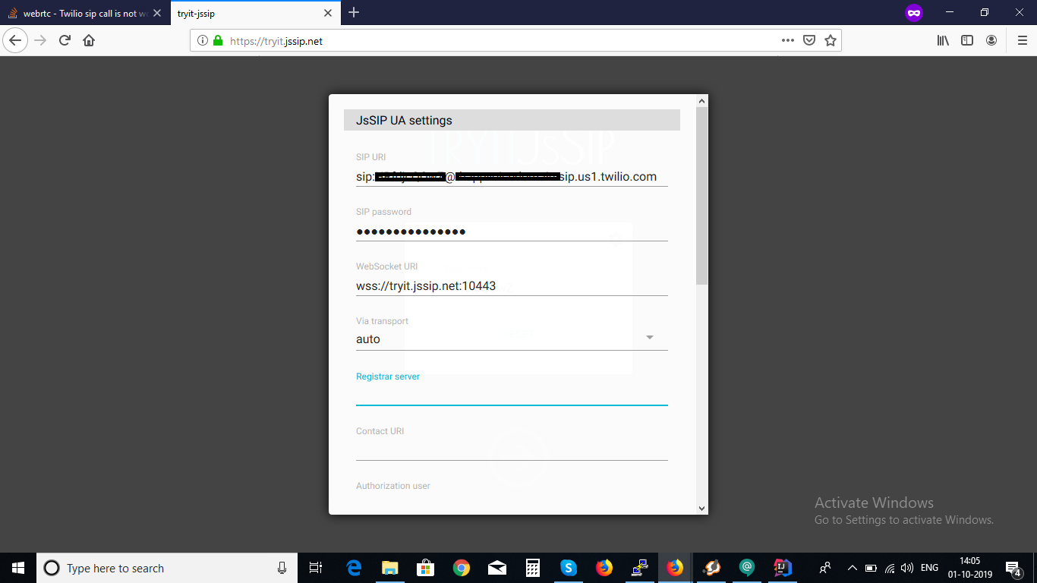Image resolution: width=1037 pixels, height=583 pixels.
Task: Bookmark this page with the star
Action: [830, 41]
